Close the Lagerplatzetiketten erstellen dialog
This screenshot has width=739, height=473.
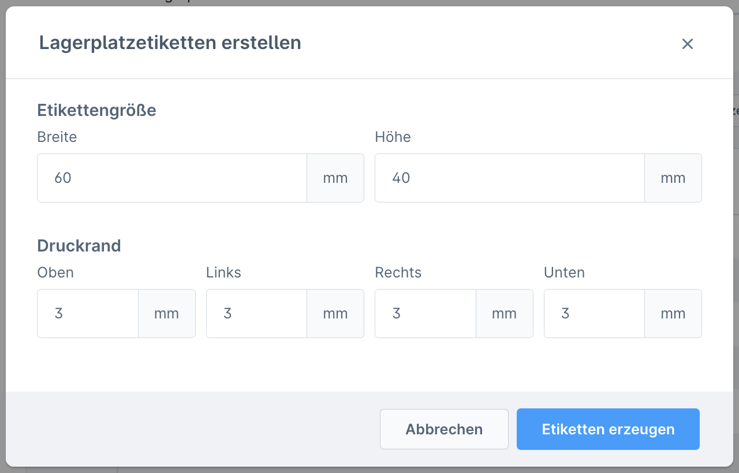tap(687, 44)
